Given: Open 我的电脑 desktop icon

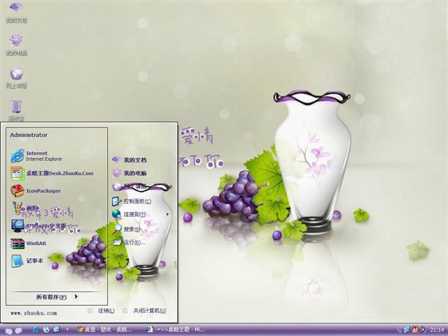Looking at the screenshot, I should pos(16,45).
